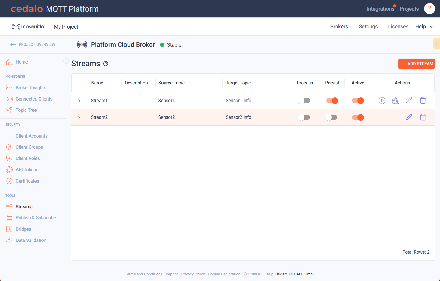Click the Description column header

[x=136, y=83]
